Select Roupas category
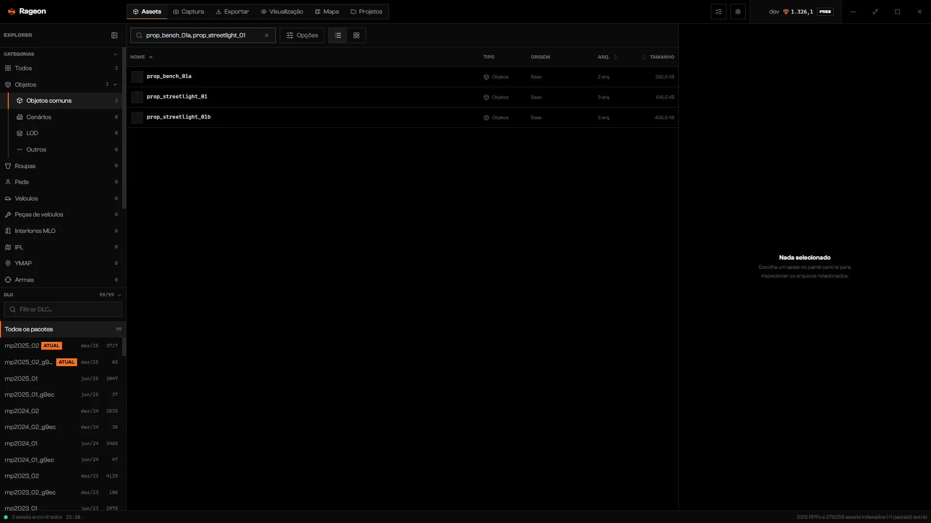 click(x=62, y=166)
